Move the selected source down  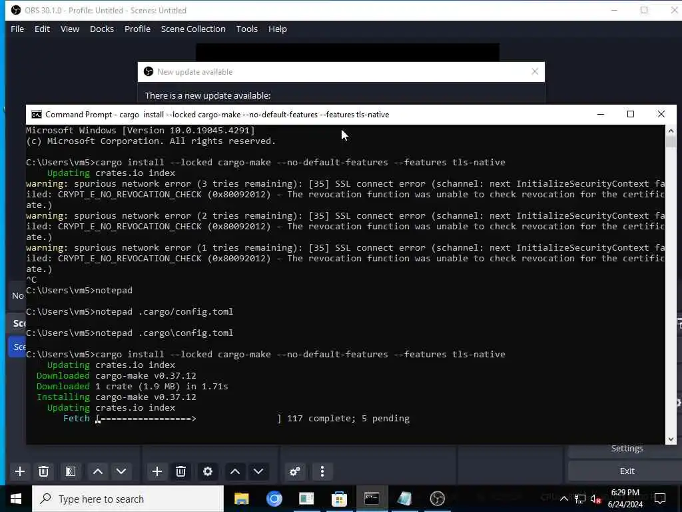tap(258, 471)
